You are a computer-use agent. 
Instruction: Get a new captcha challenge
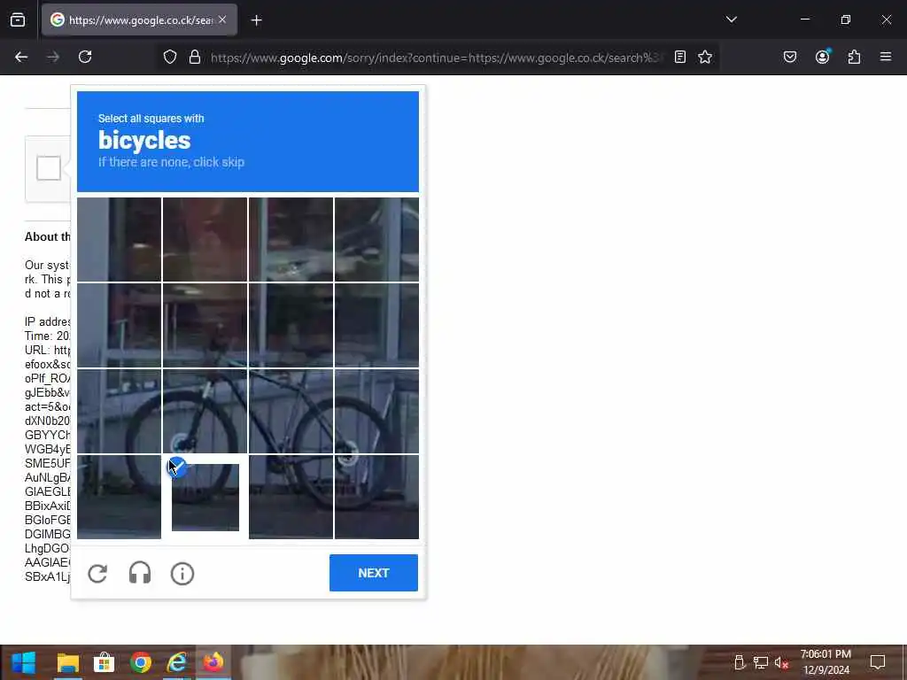pyautogui.click(x=97, y=574)
